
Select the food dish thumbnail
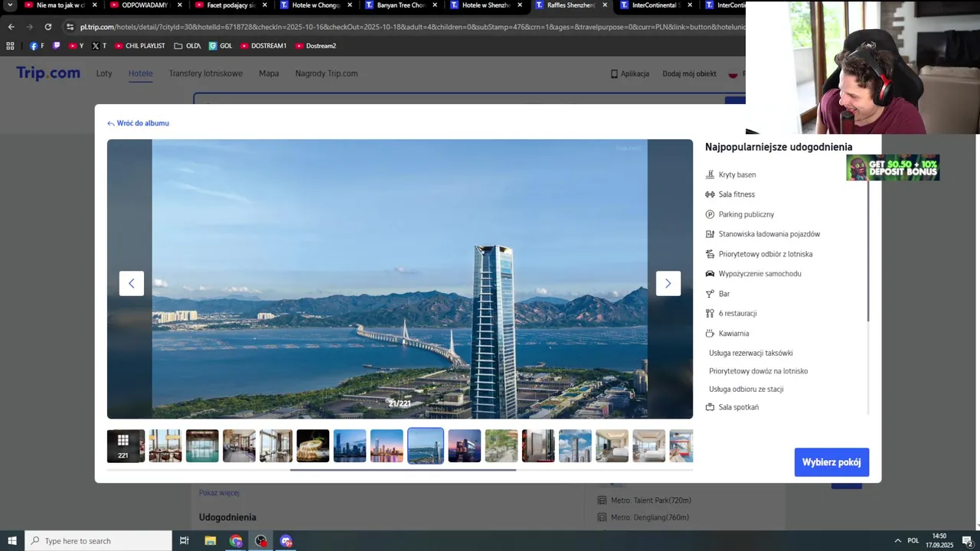pyautogui.click(x=313, y=446)
